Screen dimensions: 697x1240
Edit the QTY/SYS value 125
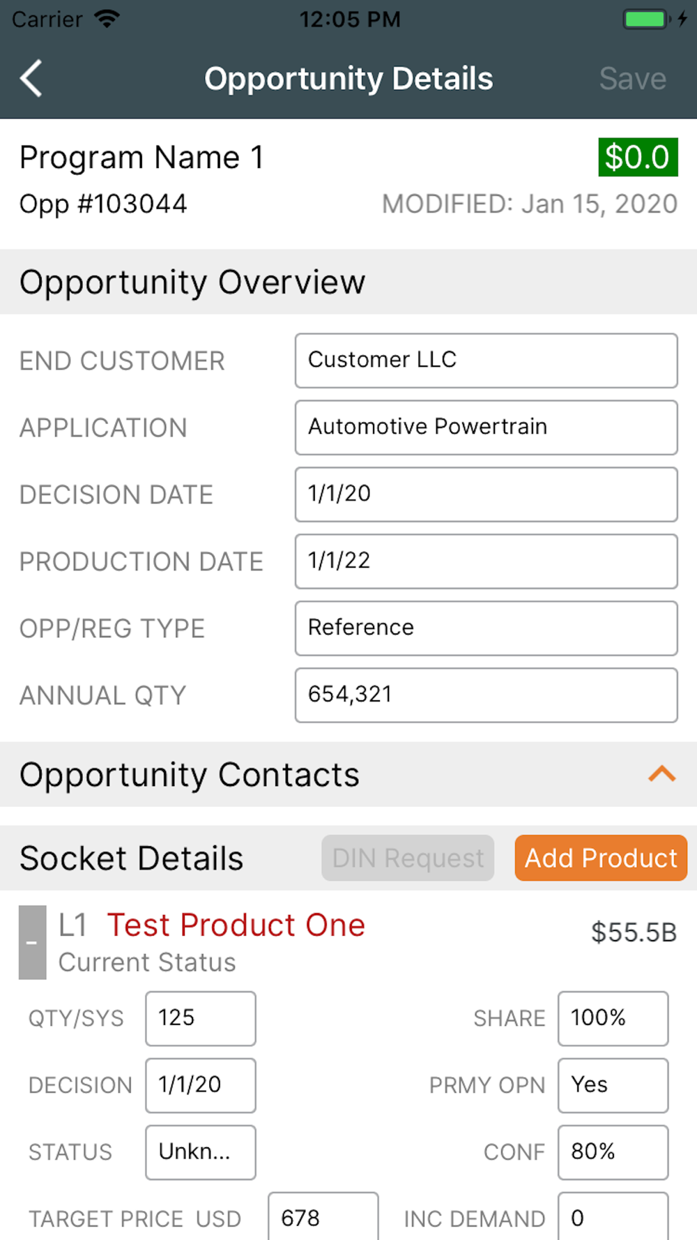(201, 1018)
